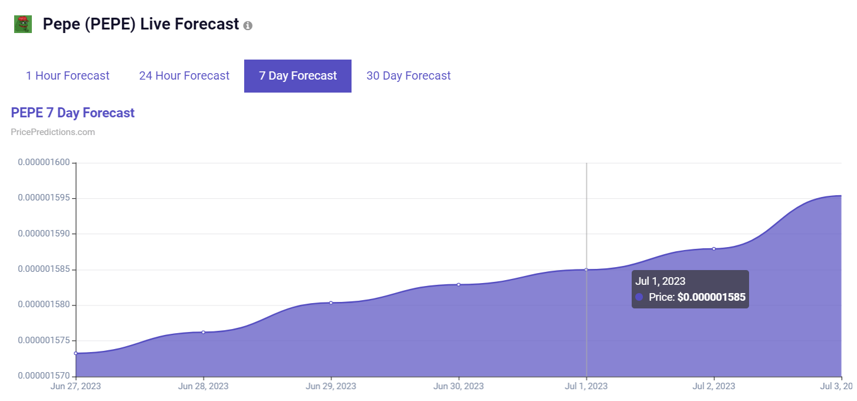
Task: Switch to the 24 Hour Forecast tab
Action: click(184, 76)
